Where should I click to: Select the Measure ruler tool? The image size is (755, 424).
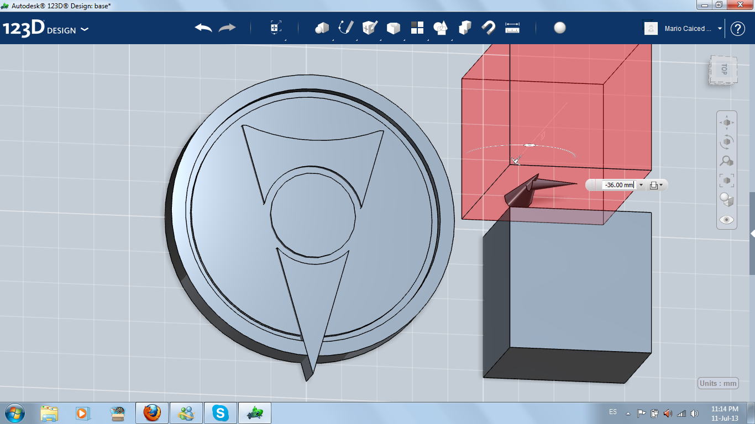pos(512,28)
